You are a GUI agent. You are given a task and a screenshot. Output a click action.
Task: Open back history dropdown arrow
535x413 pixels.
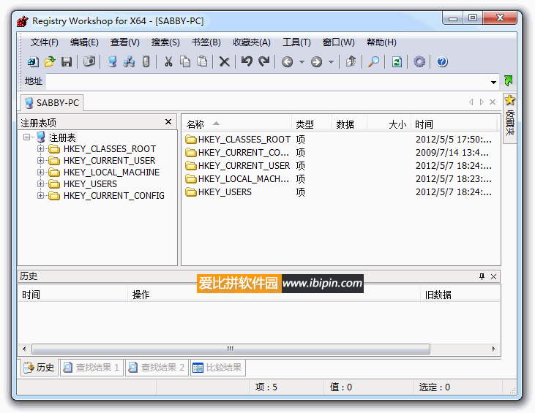pyautogui.click(x=302, y=62)
